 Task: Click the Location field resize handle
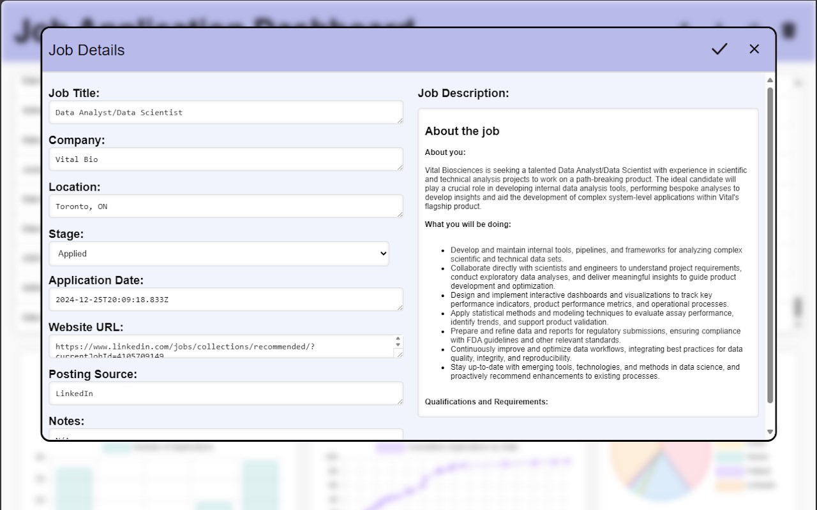(400, 214)
